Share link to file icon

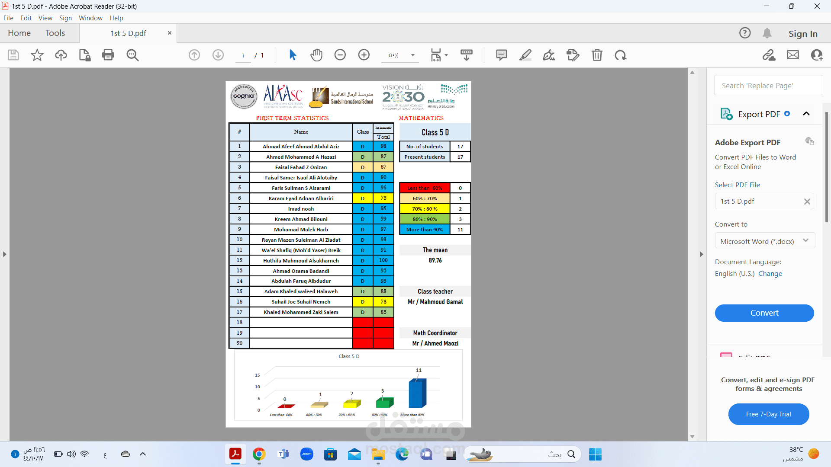click(769, 55)
